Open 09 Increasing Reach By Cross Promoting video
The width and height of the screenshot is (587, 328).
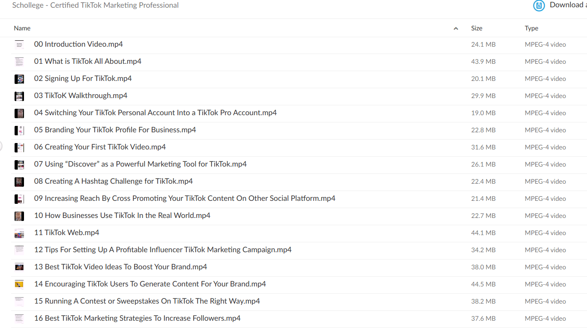point(185,198)
